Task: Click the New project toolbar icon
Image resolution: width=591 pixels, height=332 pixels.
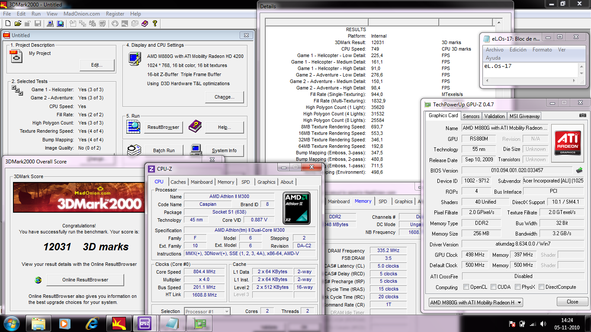Action: 8,23
